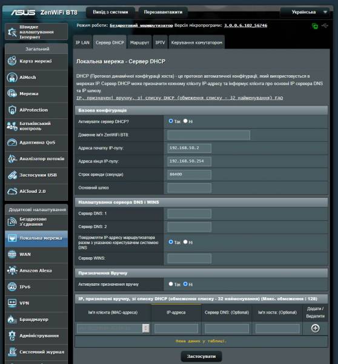This screenshot has height=364, width=338.
Task: Click the AiCloud 2.0 cloud icon
Action: (x=12, y=191)
